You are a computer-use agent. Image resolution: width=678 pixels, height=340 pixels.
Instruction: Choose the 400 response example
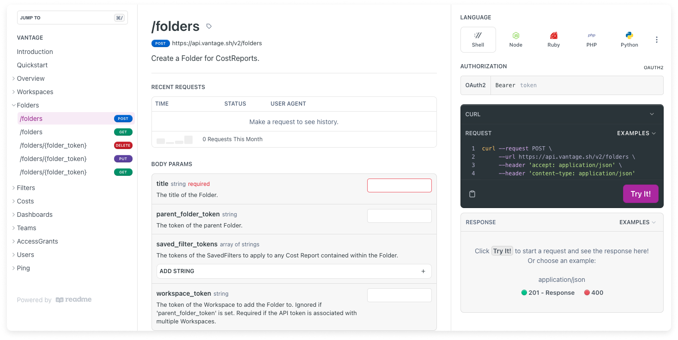coord(593,292)
